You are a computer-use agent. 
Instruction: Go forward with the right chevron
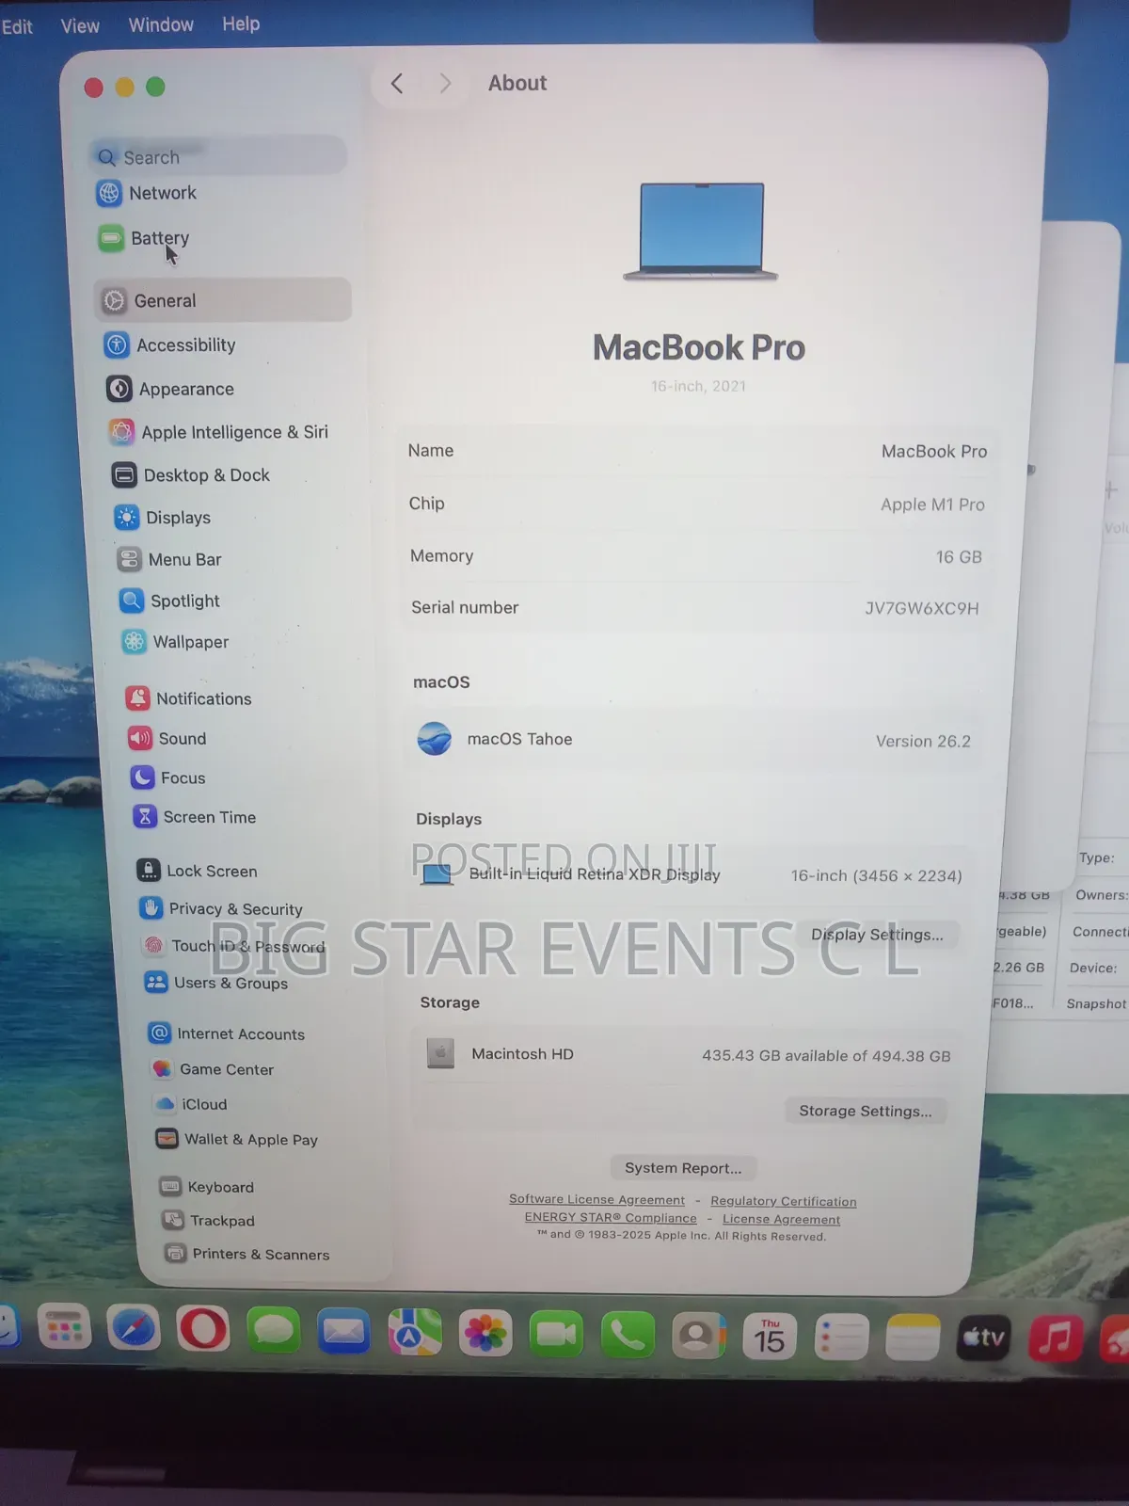[445, 84]
